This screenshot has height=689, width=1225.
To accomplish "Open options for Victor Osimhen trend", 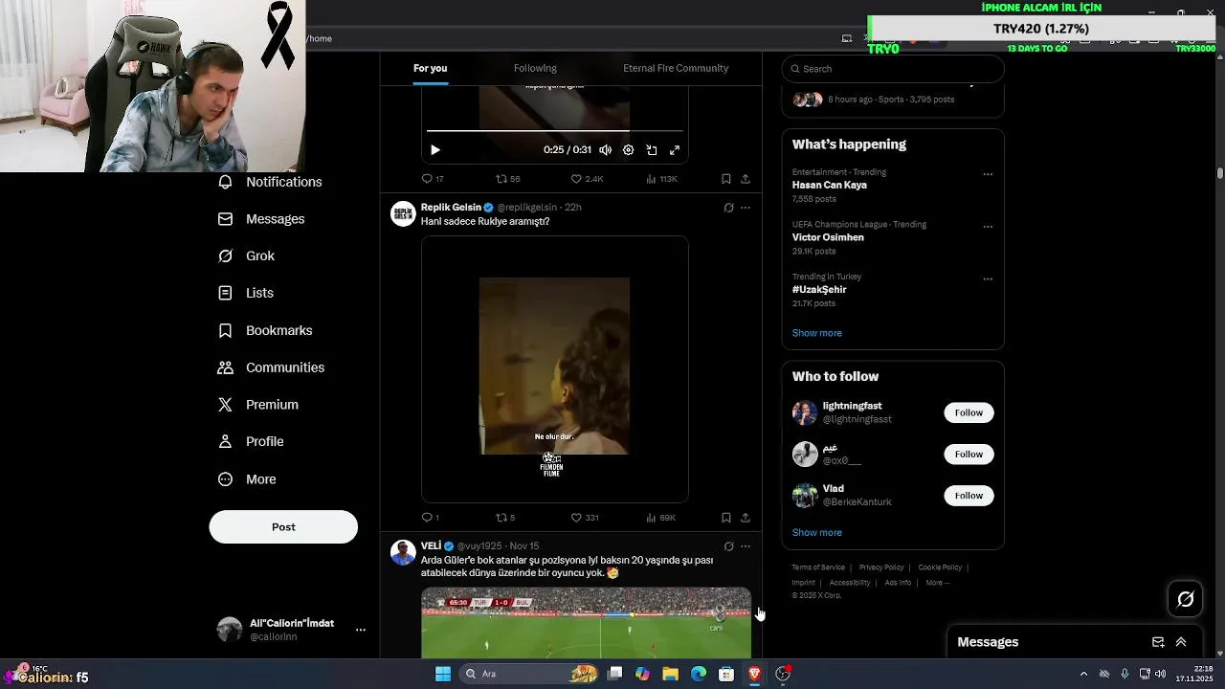I will click(x=988, y=227).
